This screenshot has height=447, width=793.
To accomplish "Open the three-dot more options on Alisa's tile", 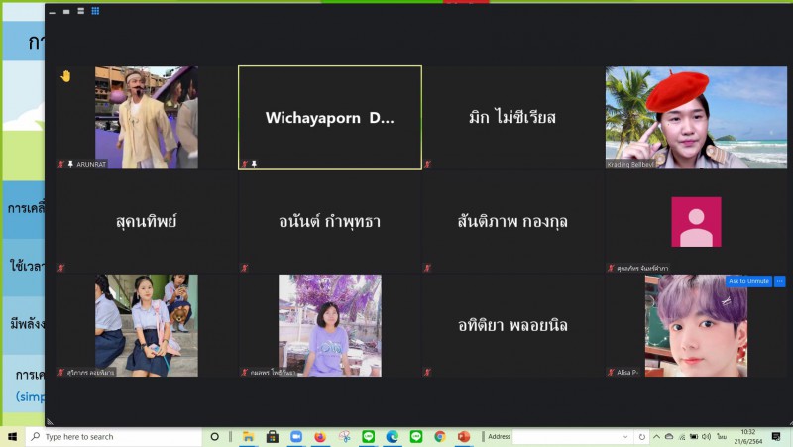I will coord(779,281).
